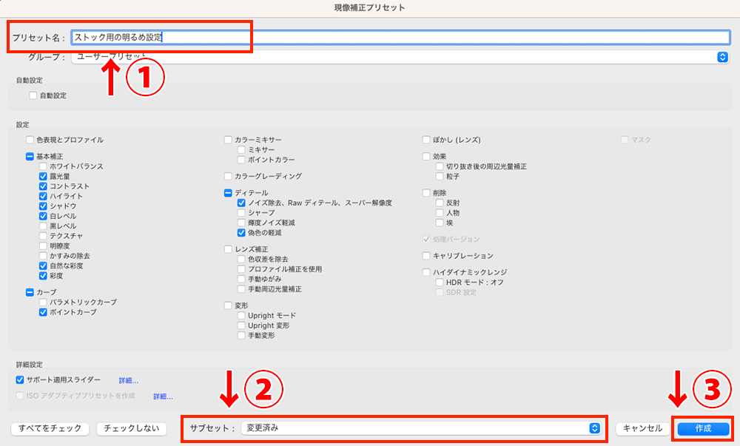
Task: Enable the パラメトリックカーブ checkbox
Action: [42, 303]
